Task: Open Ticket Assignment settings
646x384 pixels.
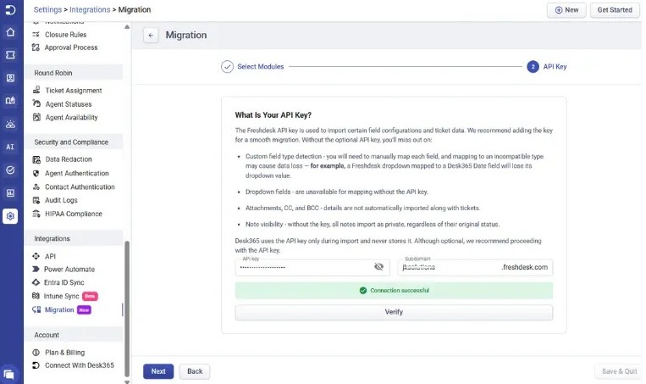Action: pos(74,91)
